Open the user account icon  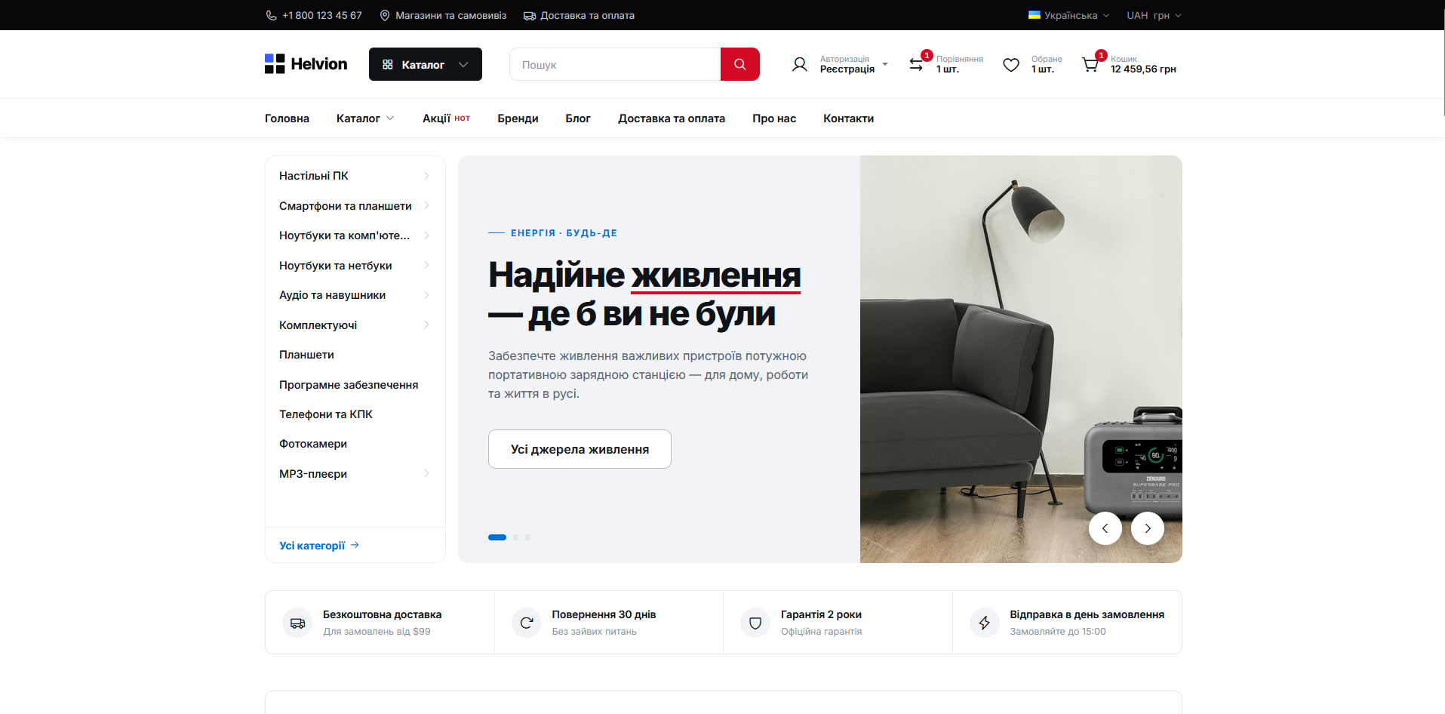point(799,64)
